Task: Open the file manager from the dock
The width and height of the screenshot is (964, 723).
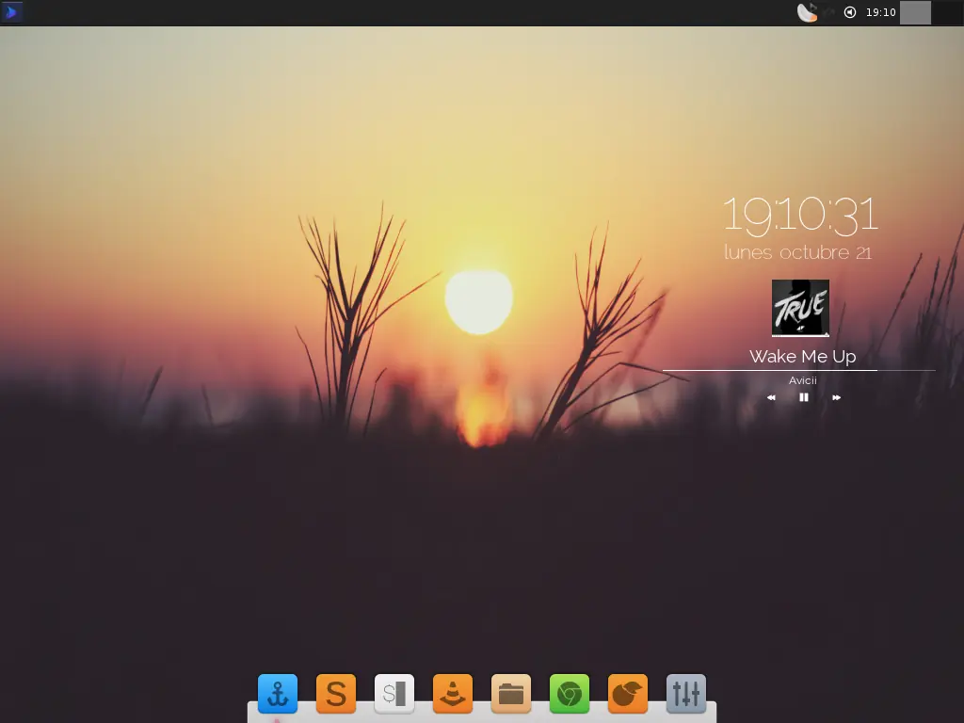Action: coord(511,694)
